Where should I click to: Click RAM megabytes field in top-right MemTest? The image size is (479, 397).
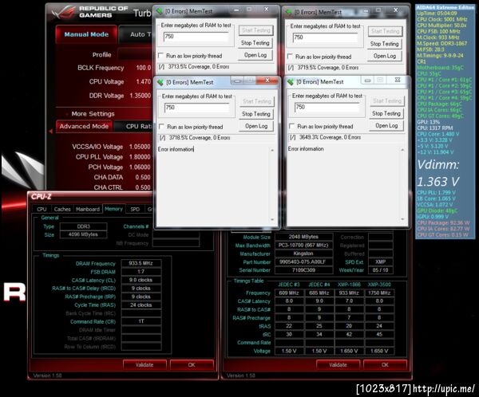pos(325,37)
